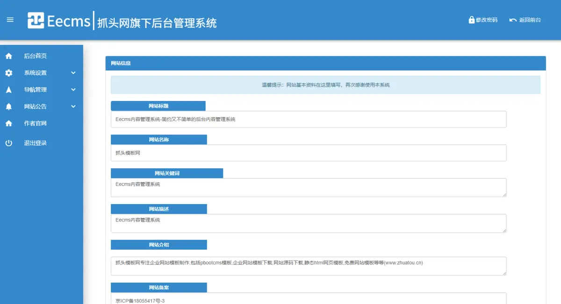Click the 返回前台 link
Screen dimensions: 561x304
point(530,20)
